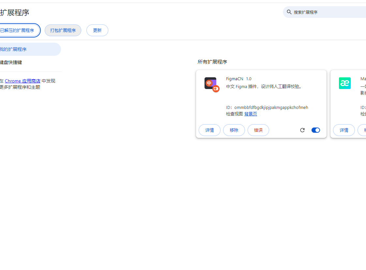366x270 pixels.
Task: Select 键盘快捷键 in sidebar
Action: click(11, 62)
